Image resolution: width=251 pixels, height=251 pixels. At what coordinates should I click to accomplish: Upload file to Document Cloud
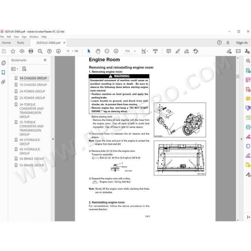coord(22,51)
